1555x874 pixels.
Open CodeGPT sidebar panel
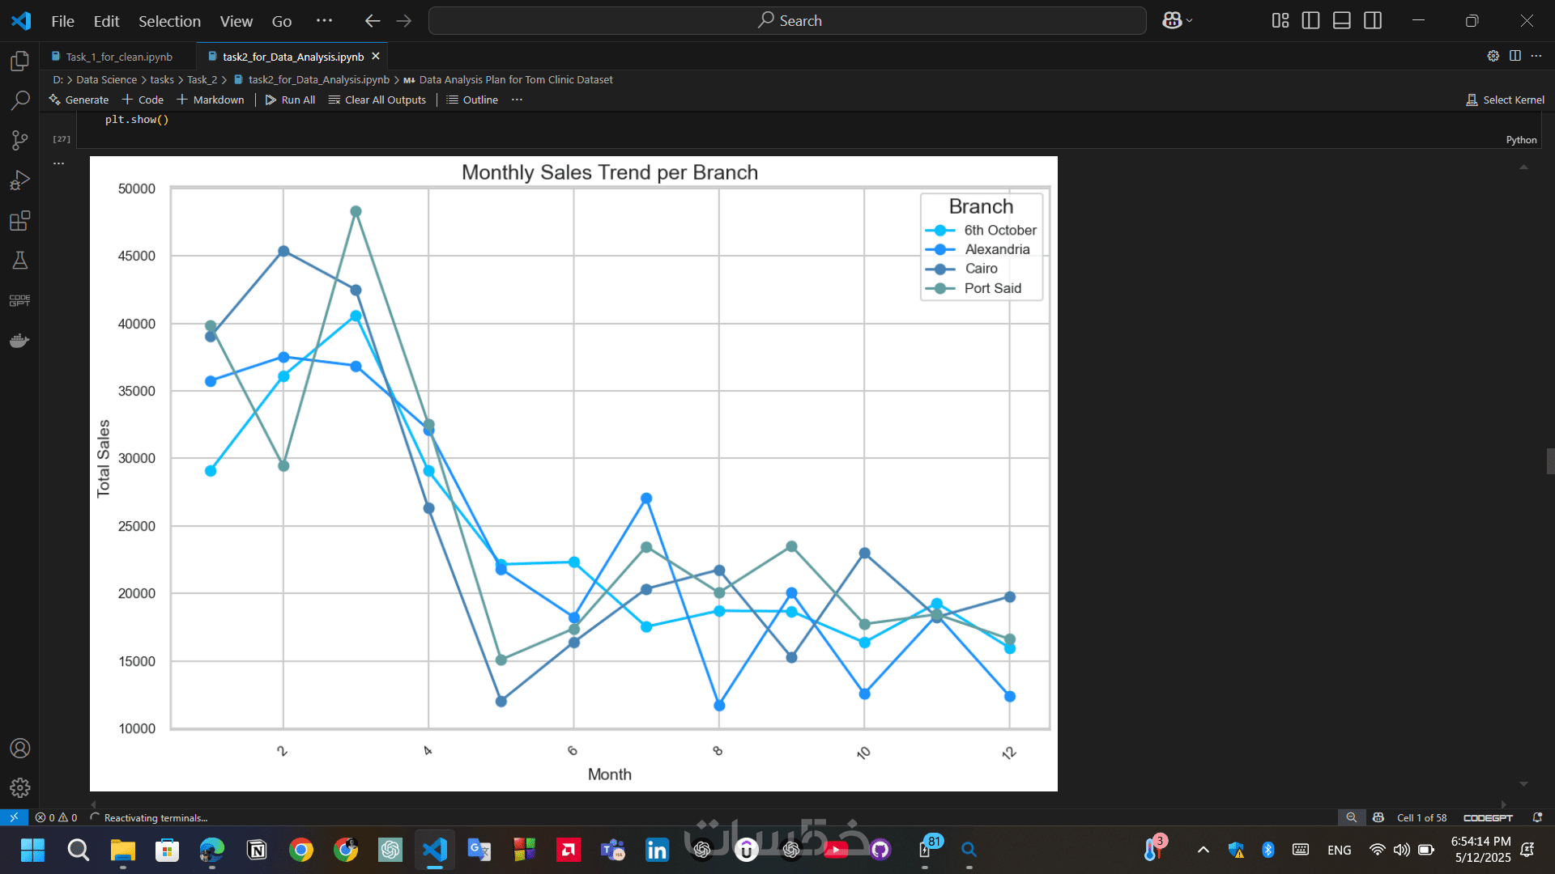point(19,300)
